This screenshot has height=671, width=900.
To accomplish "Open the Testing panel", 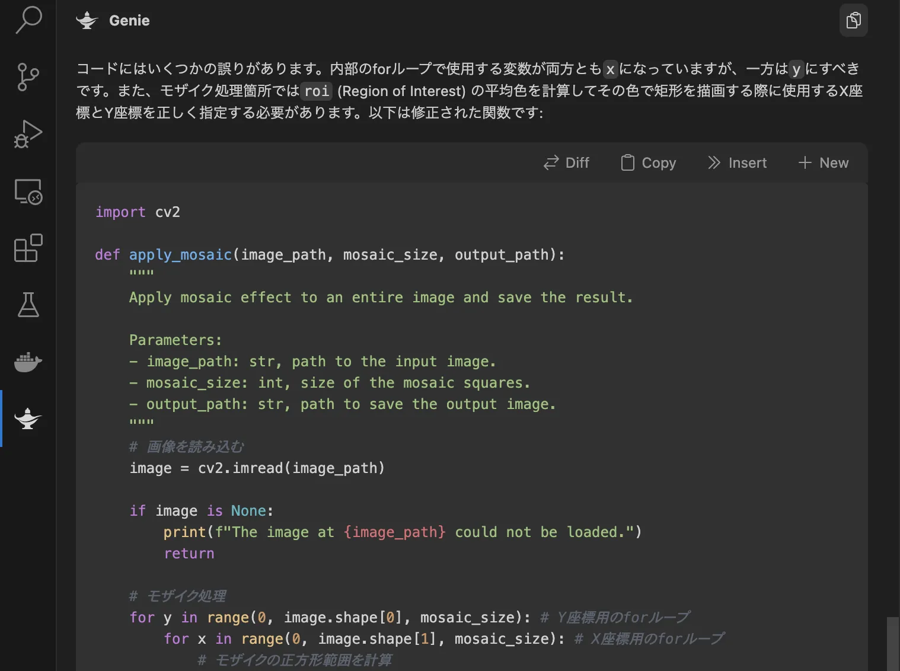I will click(x=28, y=305).
